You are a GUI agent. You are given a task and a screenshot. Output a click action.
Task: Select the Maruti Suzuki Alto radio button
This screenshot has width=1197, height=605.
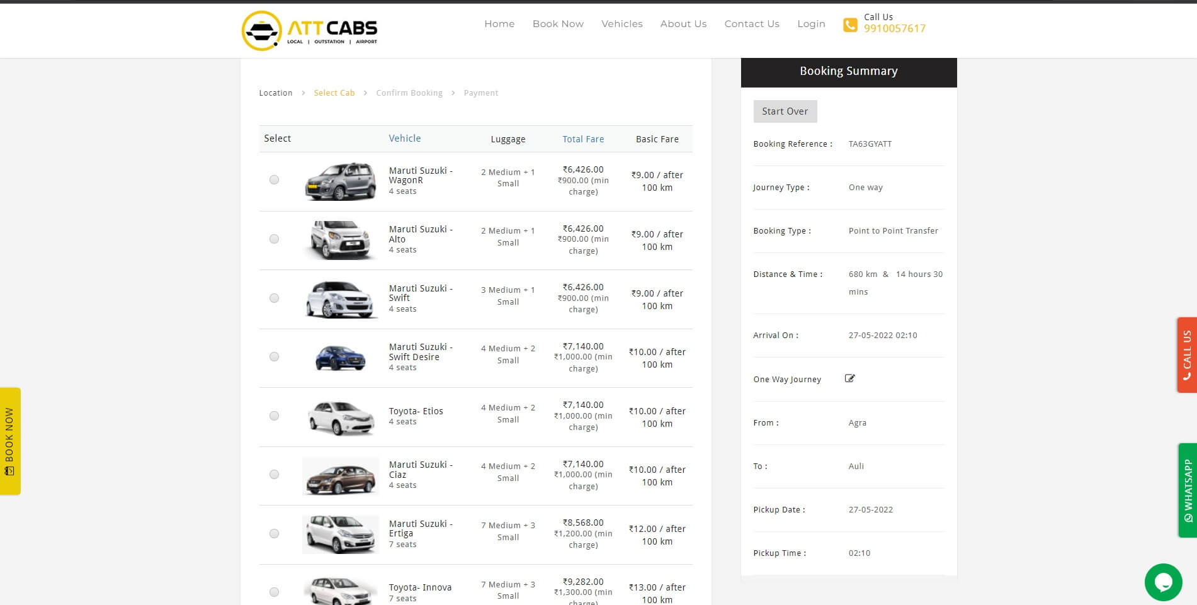274,239
